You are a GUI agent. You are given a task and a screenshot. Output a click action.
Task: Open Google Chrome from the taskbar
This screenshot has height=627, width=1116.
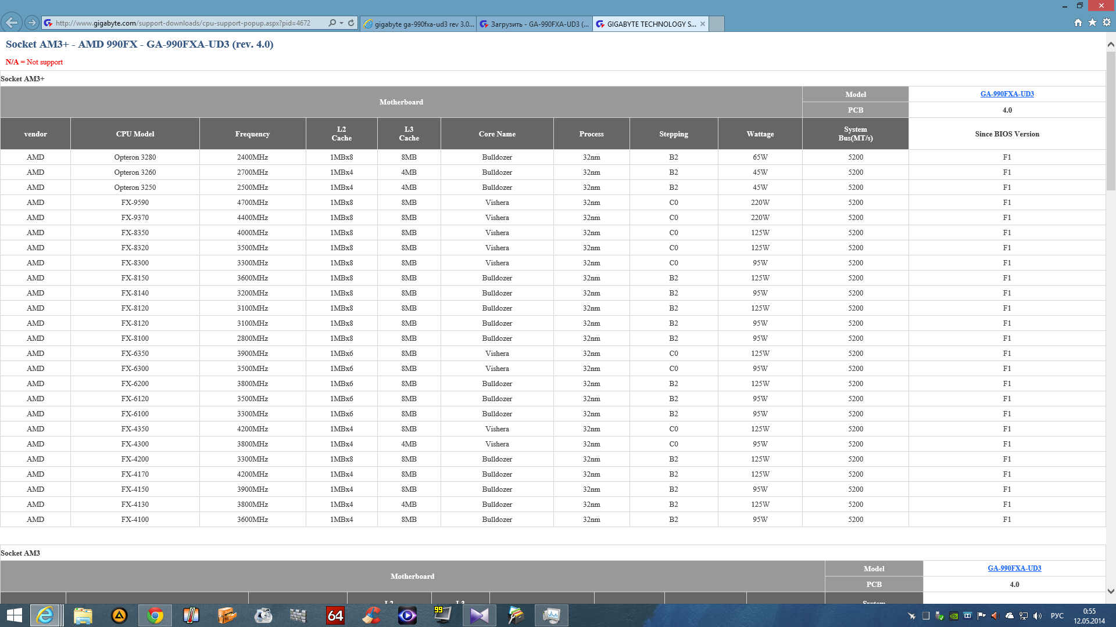point(155,615)
